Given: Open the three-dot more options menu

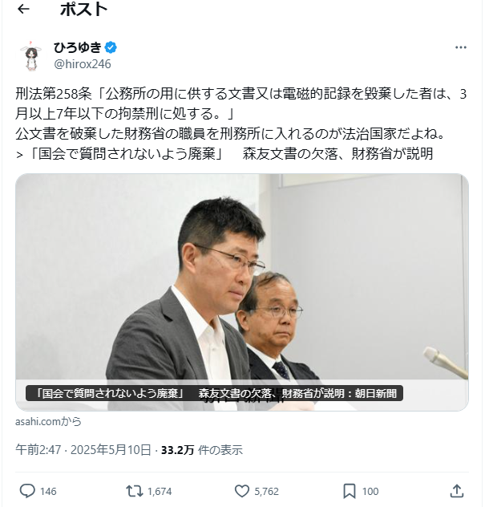Looking at the screenshot, I should (x=460, y=47).
